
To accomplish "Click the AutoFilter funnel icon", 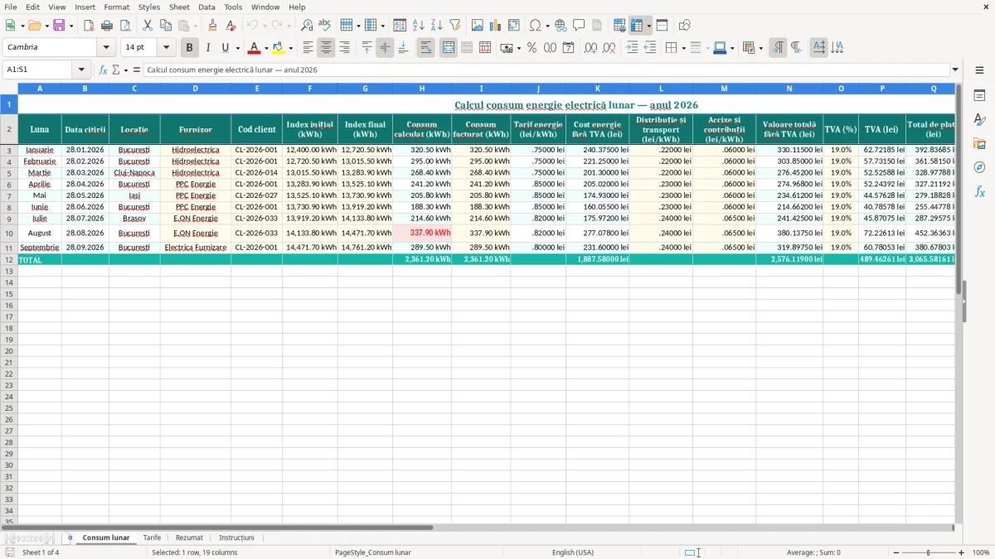I will [x=455, y=26].
